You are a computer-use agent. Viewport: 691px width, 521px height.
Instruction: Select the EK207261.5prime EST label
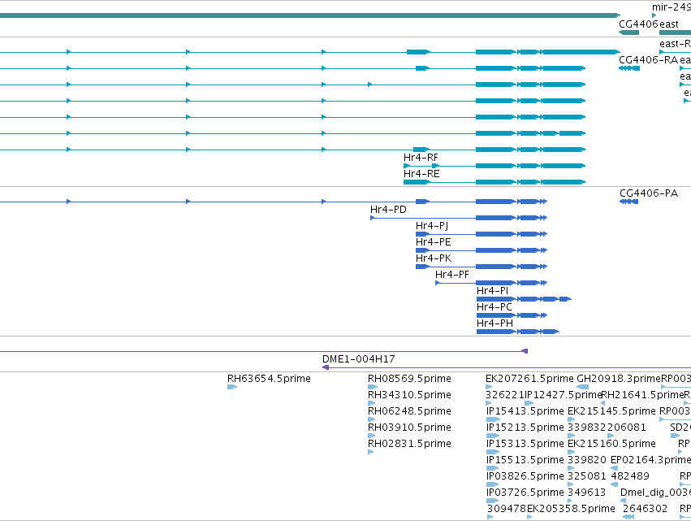pos(529,379)
